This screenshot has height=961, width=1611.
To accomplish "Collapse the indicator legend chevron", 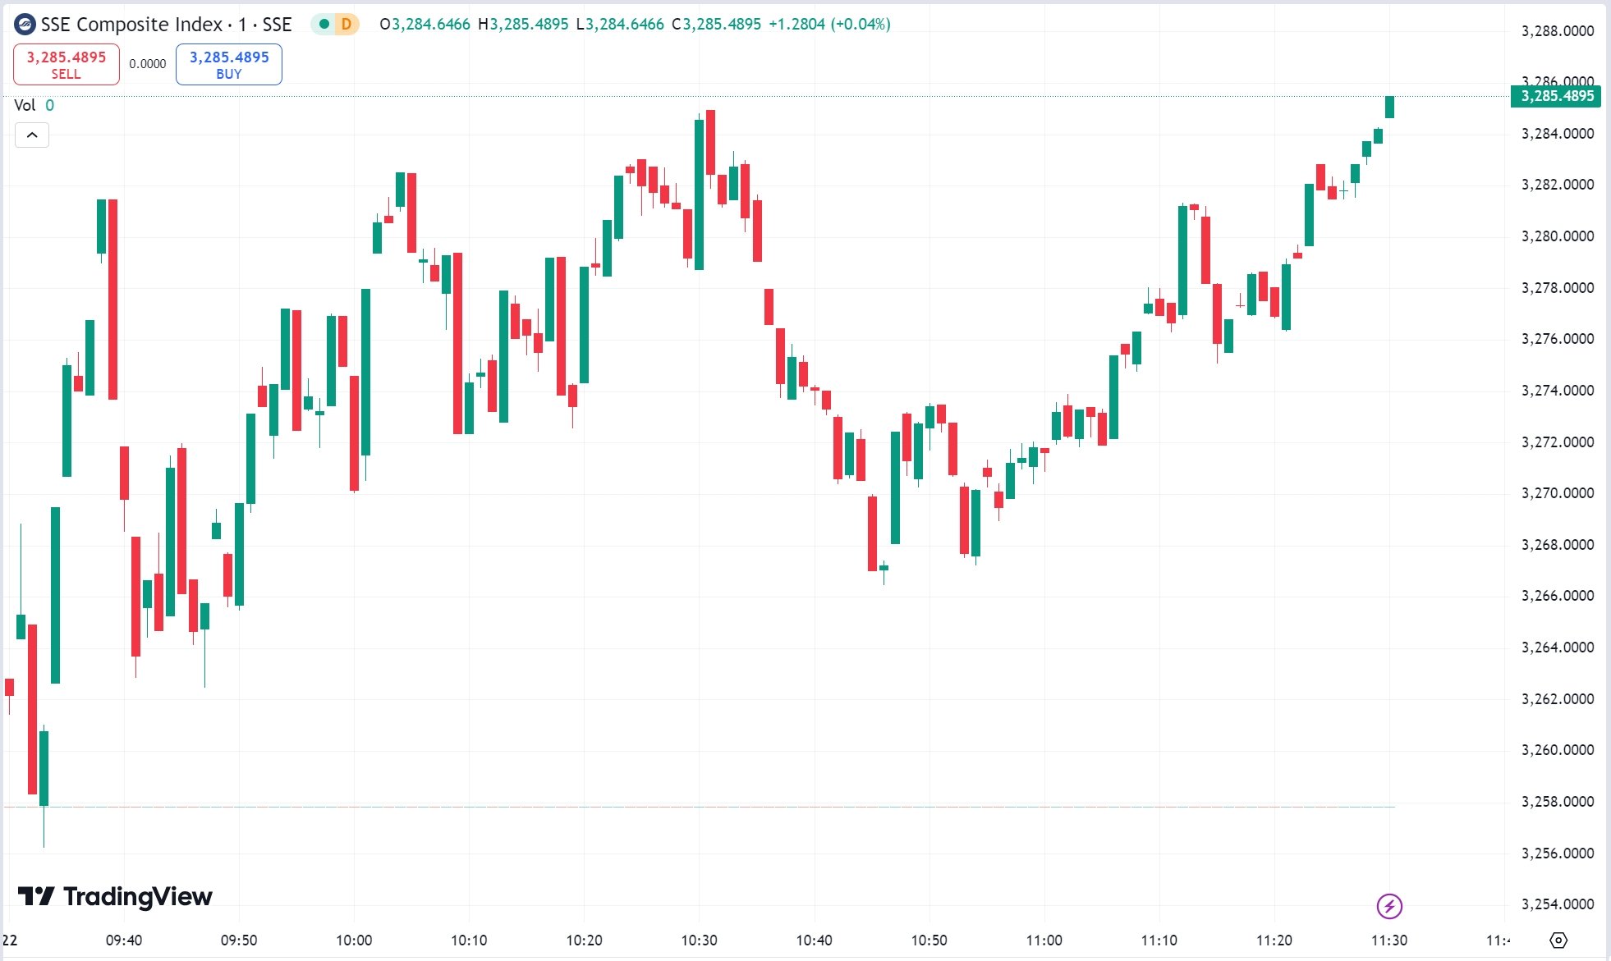I will click(x=32, y=135).
